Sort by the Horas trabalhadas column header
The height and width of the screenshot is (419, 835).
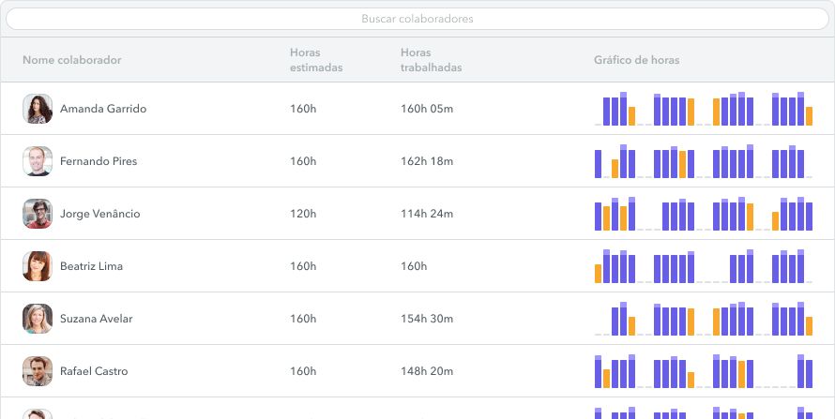pos(431,60)
